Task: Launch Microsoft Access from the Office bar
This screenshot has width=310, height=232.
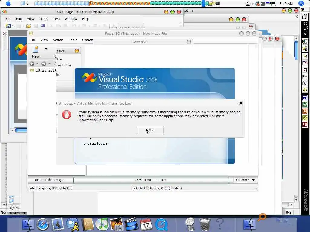Action: [305, 125]
